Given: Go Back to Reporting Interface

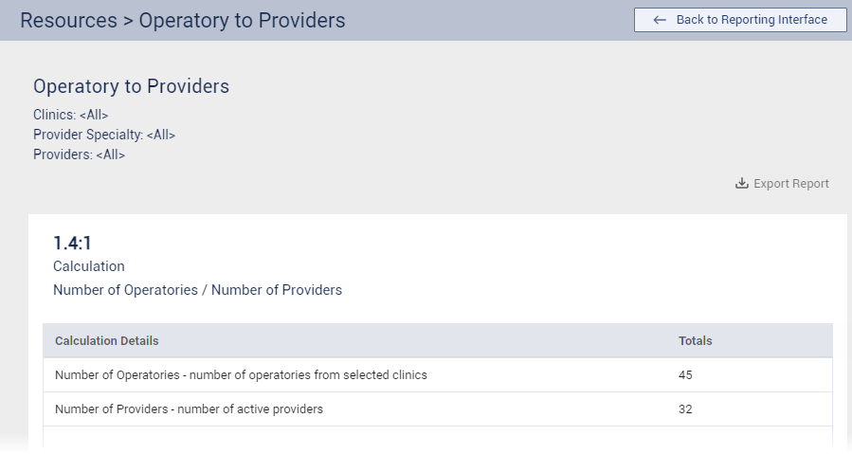Looking at the screenshot, I should (740, 20).
